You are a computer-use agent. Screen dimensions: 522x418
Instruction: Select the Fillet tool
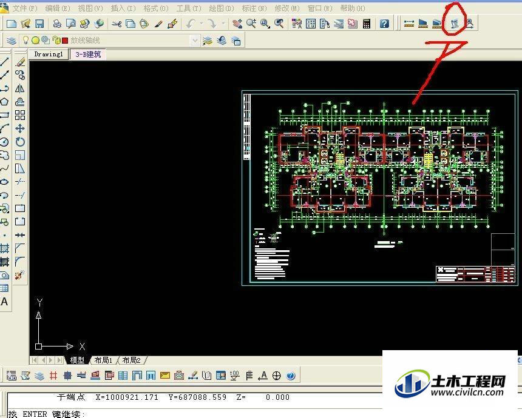point(20,262)
